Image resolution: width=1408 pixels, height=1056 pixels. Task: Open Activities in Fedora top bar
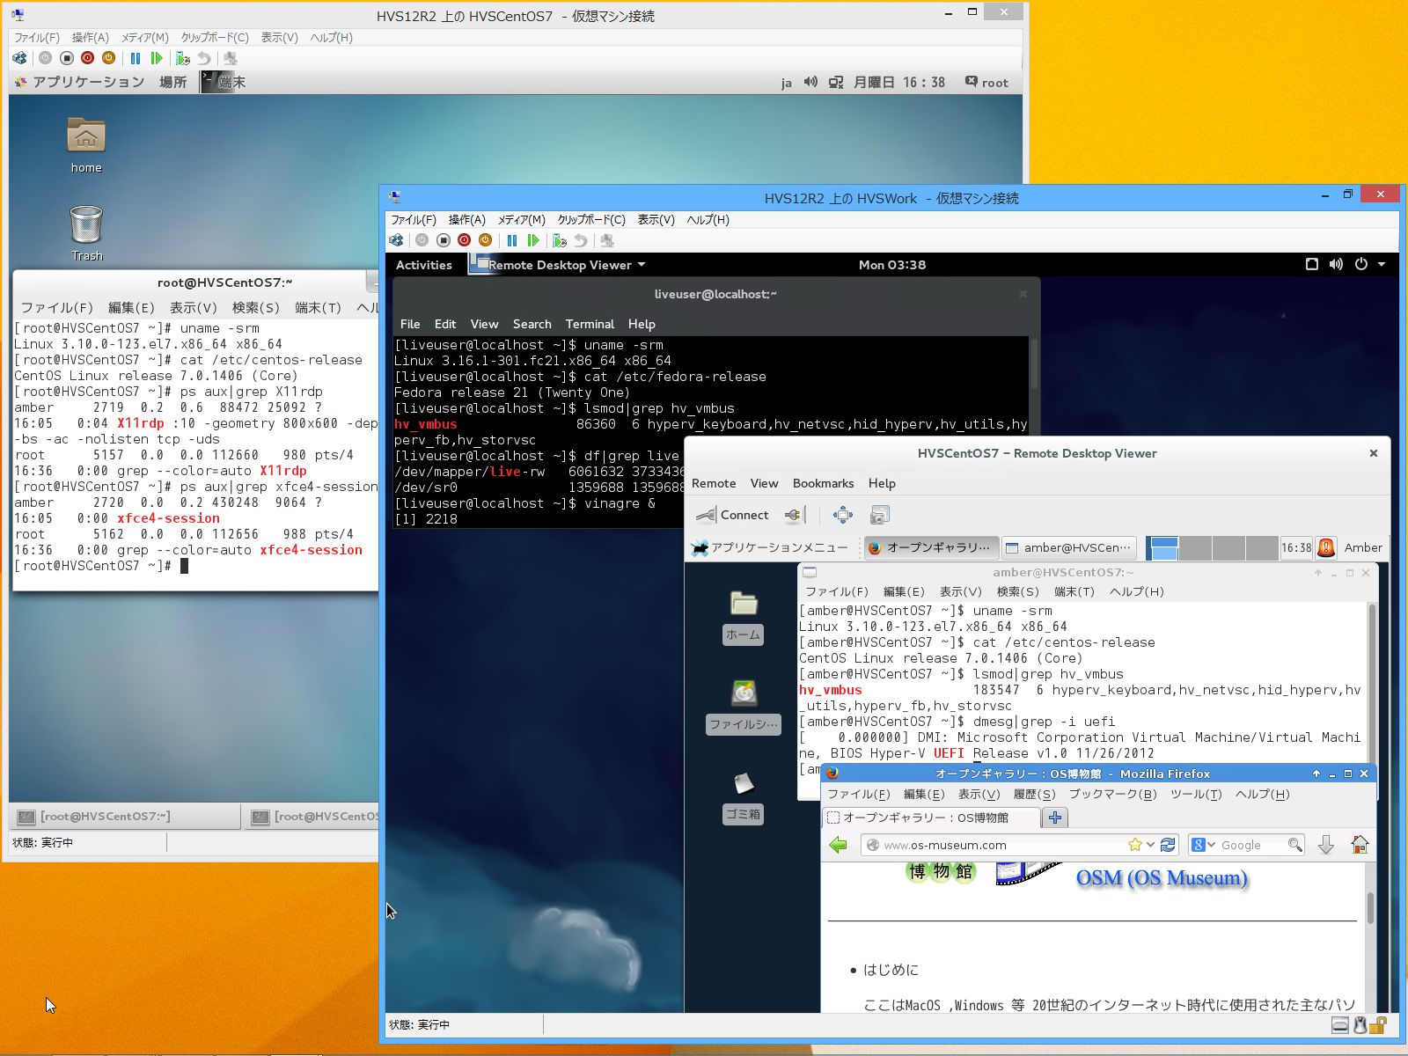click(423, 264)
